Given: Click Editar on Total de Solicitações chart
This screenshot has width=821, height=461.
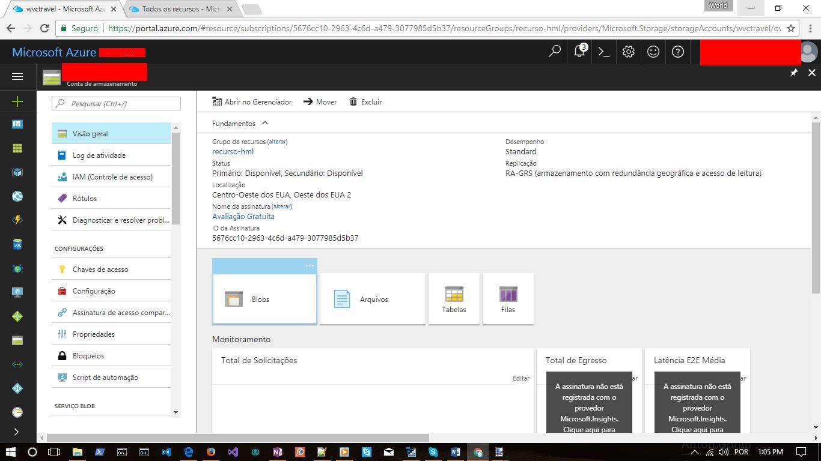Looking at the screenshot, I should (521, 378).
